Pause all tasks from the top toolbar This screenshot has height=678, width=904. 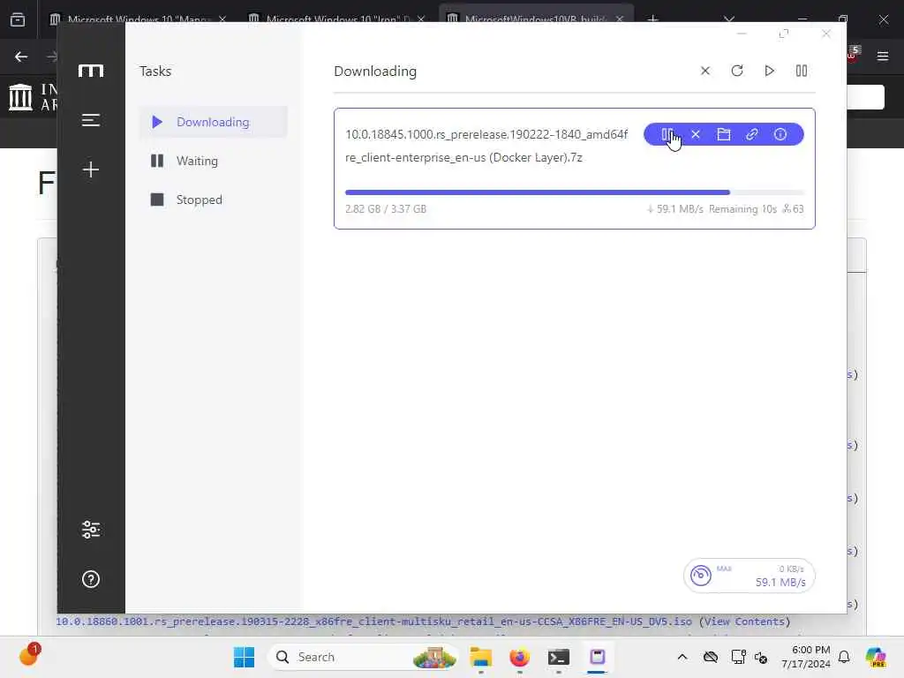pyautogui.click(x=802, y=71)
